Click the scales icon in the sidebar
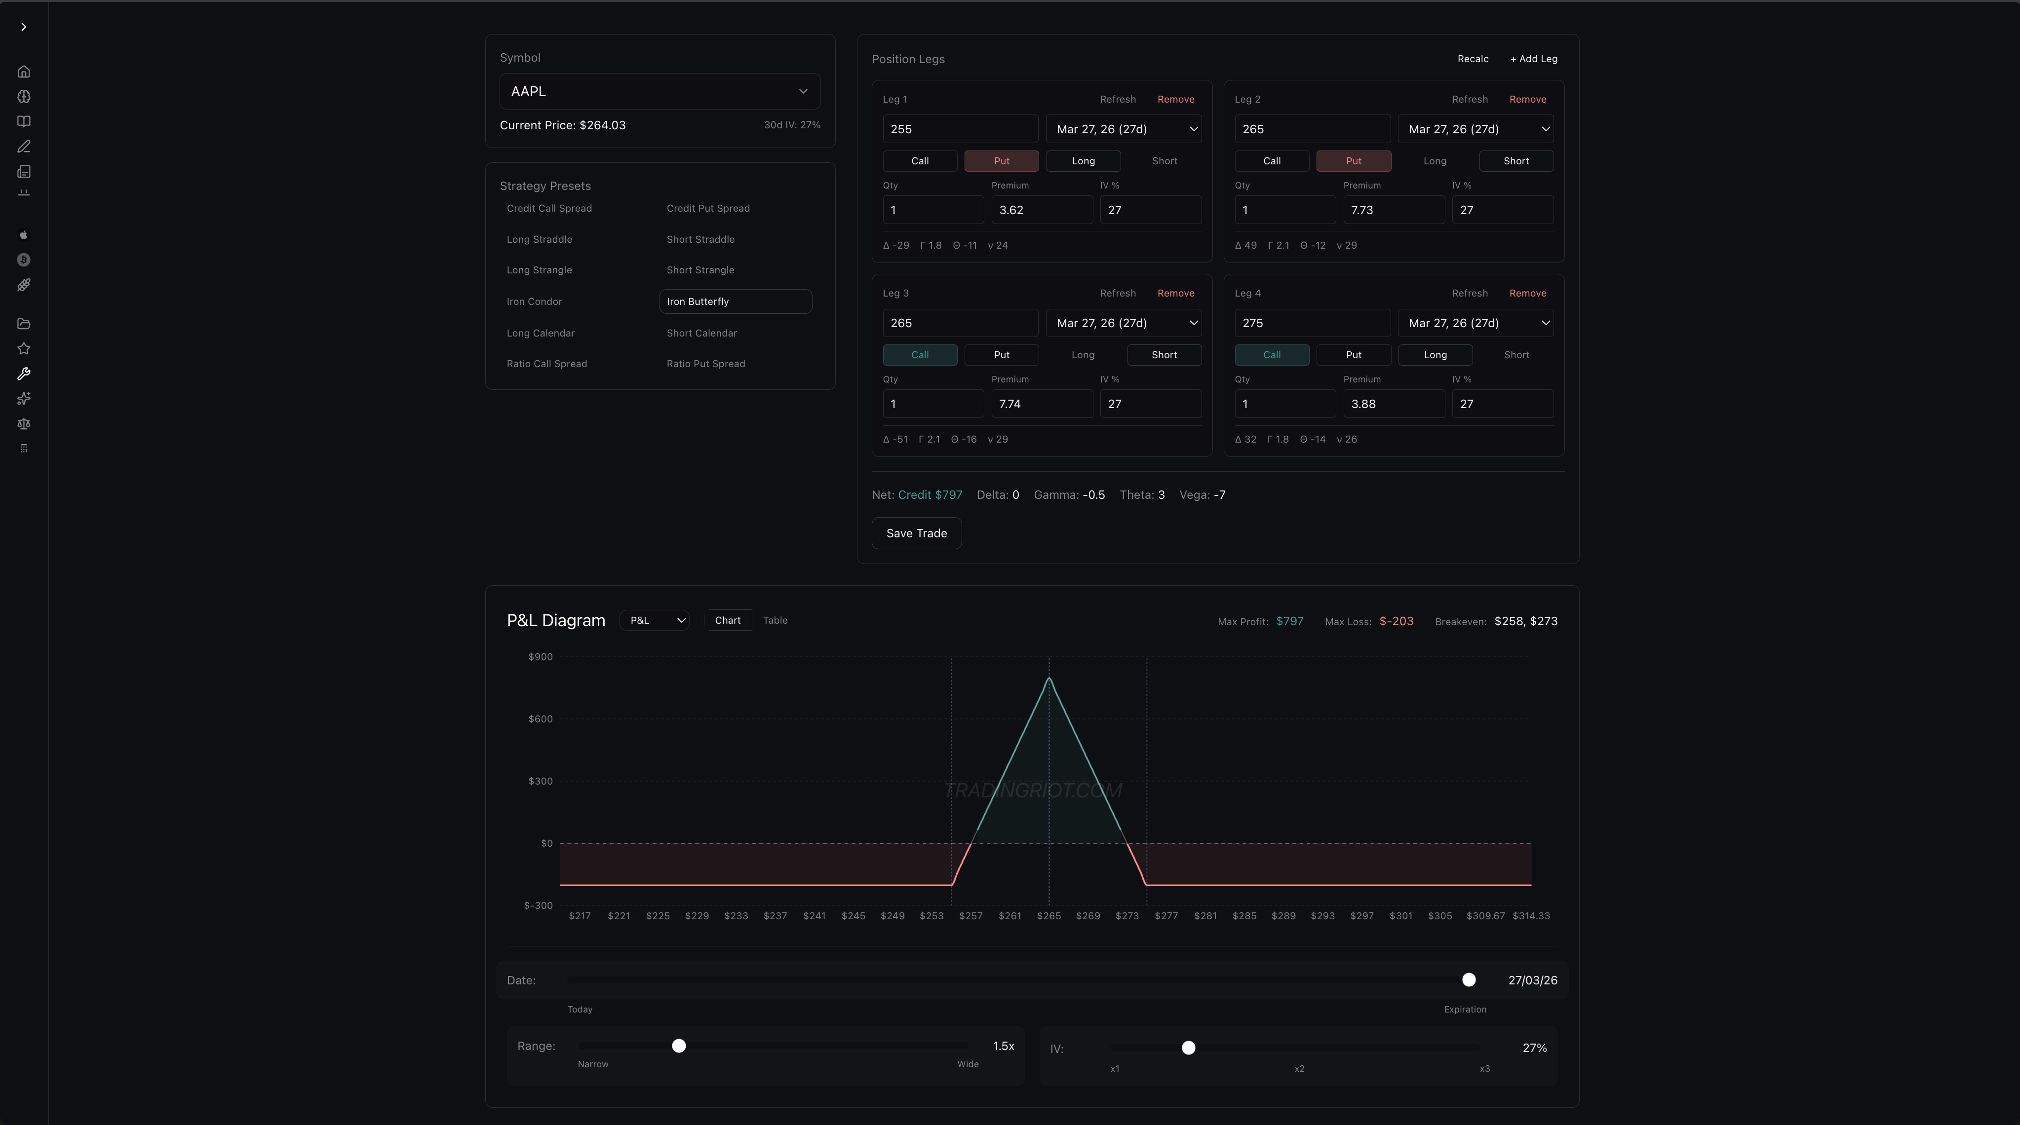This screenshot has width=2020, height=1125. click(24, 424)
